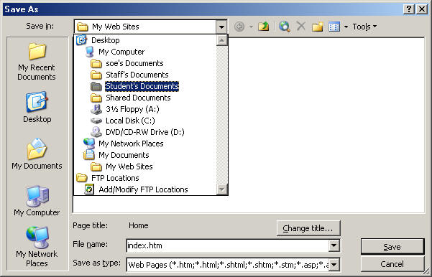Collapse the Save in dropdown list
Screen dimensions: 432x277
coord(221,27)
